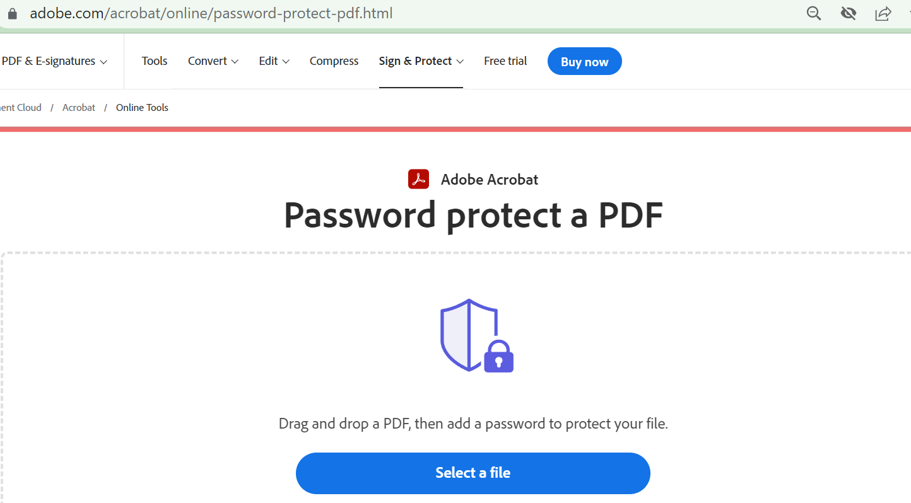Click the zoom out magnifier icon

tap(814, 13)
